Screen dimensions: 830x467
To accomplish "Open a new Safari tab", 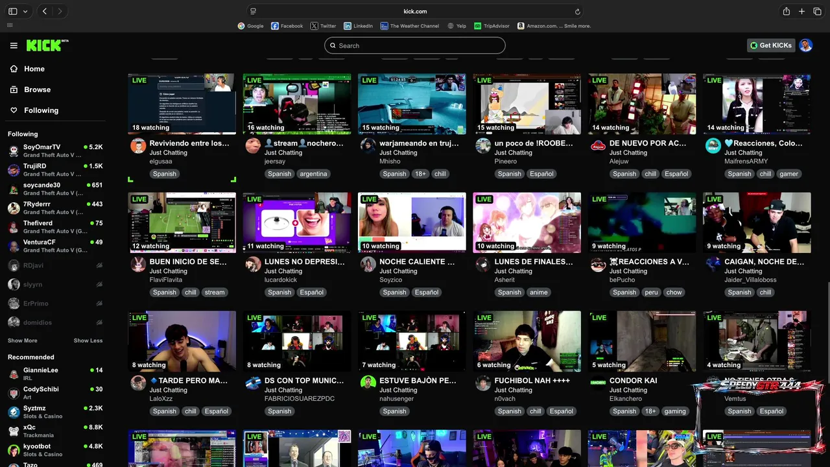I will (x=801, y=11).
